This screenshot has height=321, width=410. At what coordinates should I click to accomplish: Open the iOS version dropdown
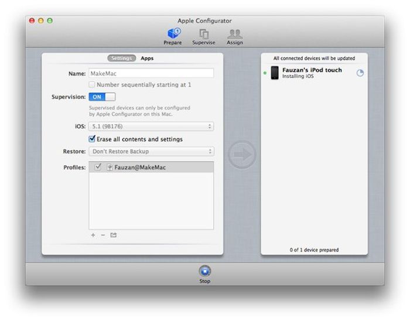pos(151,127)
